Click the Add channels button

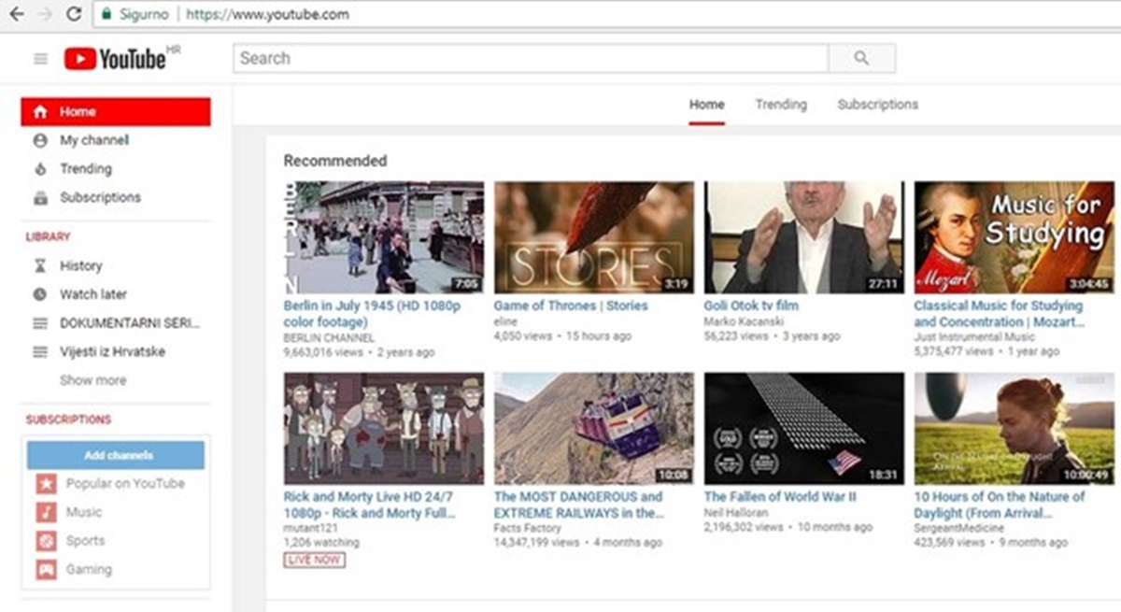[x=116, y=455]
